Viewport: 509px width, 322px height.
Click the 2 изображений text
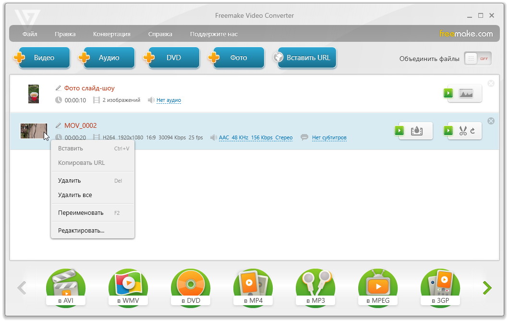point(121,100)
